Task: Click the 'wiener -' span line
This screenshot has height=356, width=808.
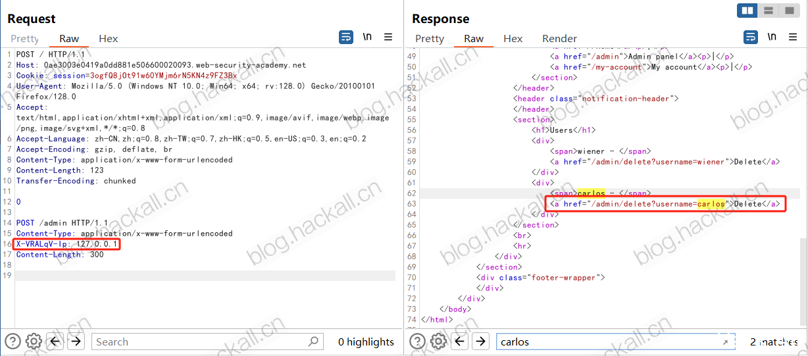Action: point(600,151)
